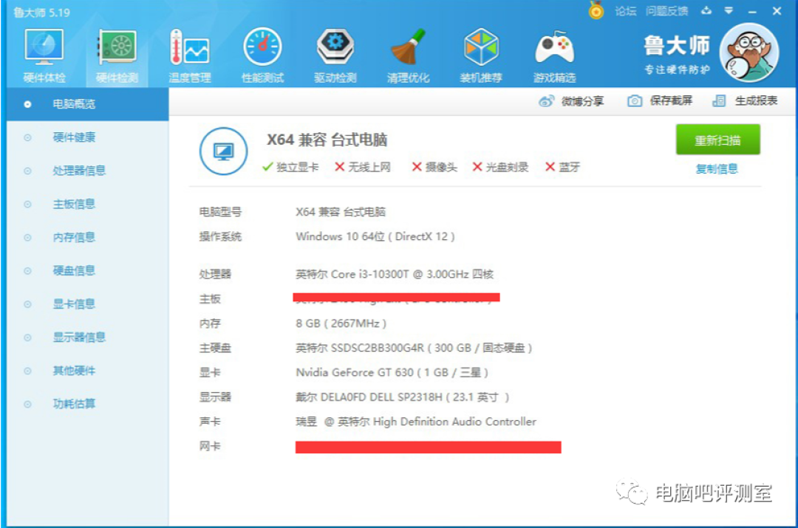Image resolution: width=798 pixels, height=528 pixels.
Task: Click Windows 10 64位 operating system value
Action: coord(375,236)
